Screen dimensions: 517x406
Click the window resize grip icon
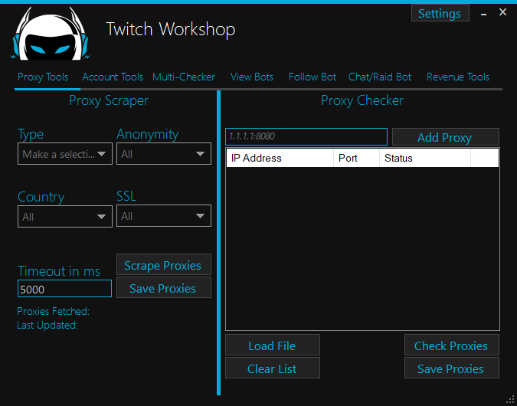coord(510,399)
